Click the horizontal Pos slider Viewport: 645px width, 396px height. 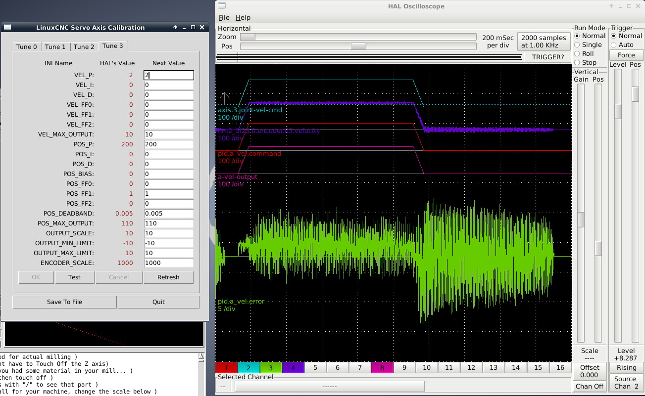point(358,46)
